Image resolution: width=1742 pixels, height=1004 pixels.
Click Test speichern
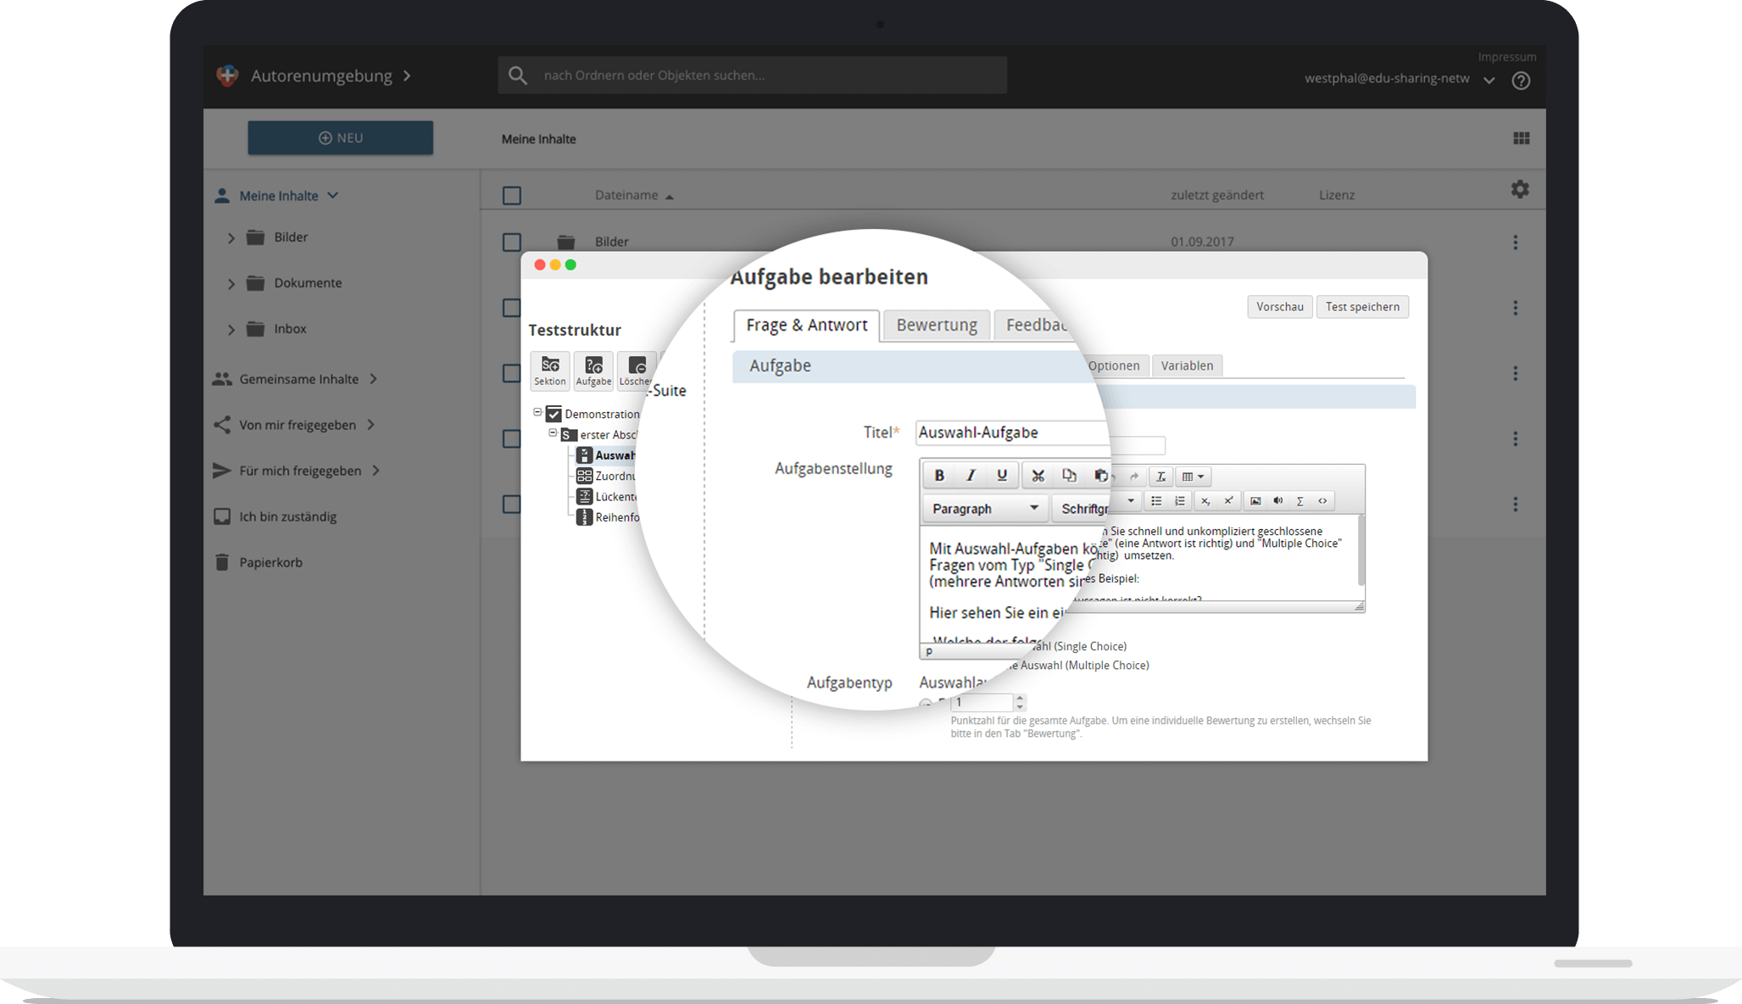[x=1362, y=307]
